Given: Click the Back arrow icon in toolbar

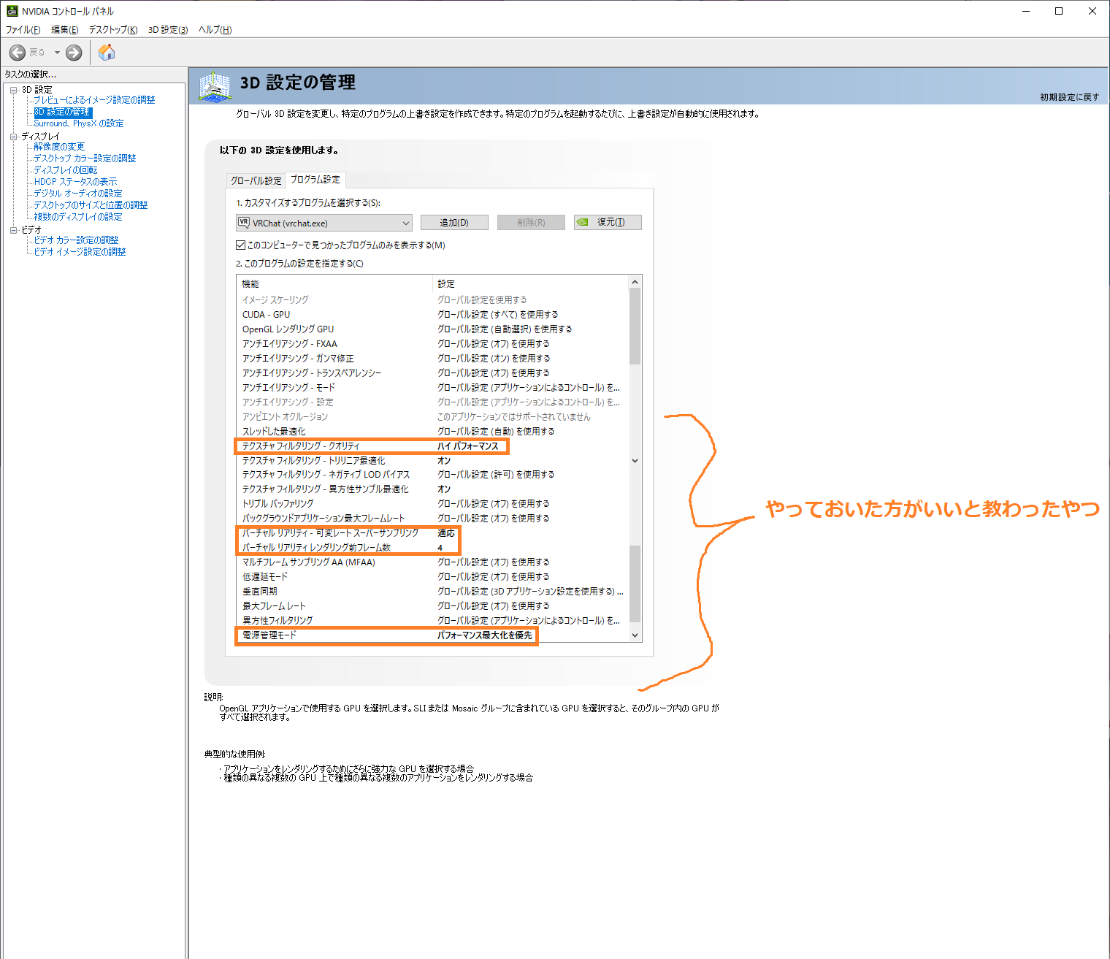Looking at the screenshot, I should coord(18,53).
